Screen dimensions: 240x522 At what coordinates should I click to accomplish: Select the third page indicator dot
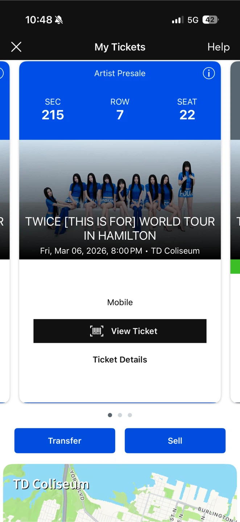(x=130, y=415)
